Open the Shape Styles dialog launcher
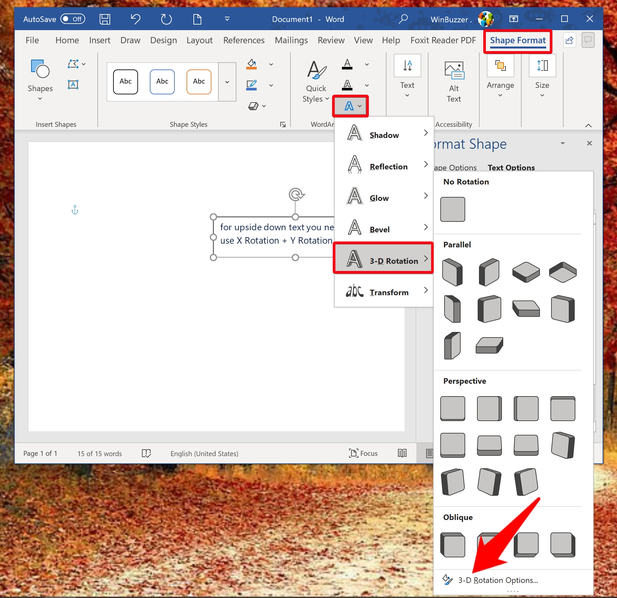This screenshot has height=598, width=617. pyautogui.click(x=283, y=125)
